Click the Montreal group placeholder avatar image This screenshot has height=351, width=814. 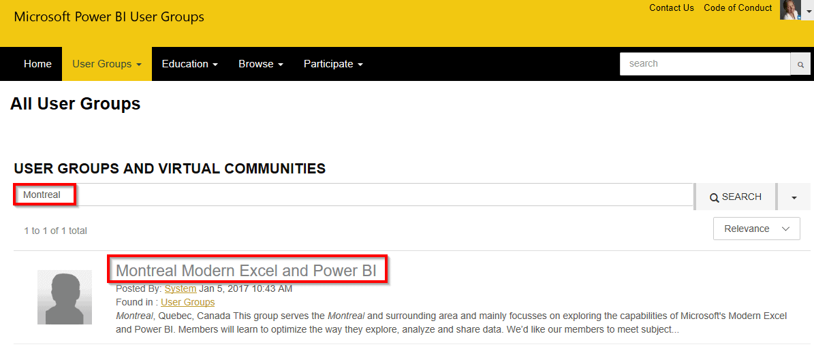coord(65,297)
